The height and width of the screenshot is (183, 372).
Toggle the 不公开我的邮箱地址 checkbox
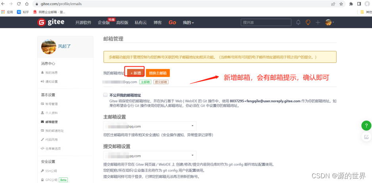106,95
